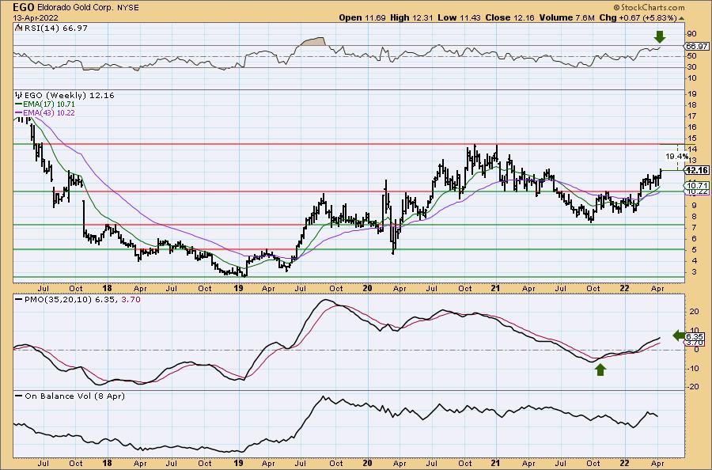Screen dimensions: 712x470
Task: Click the Volume 7.6M value
Action: click(566, 17)
